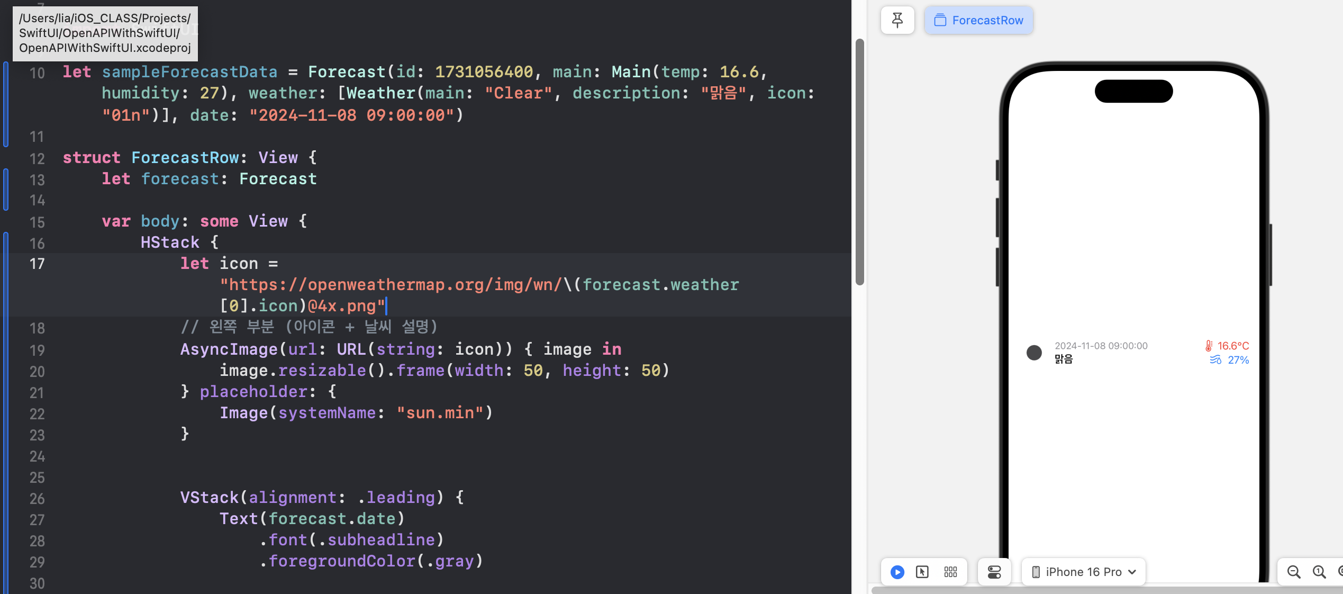
Task: Click the thermometer icon in preview
Action: (1209, 346)
